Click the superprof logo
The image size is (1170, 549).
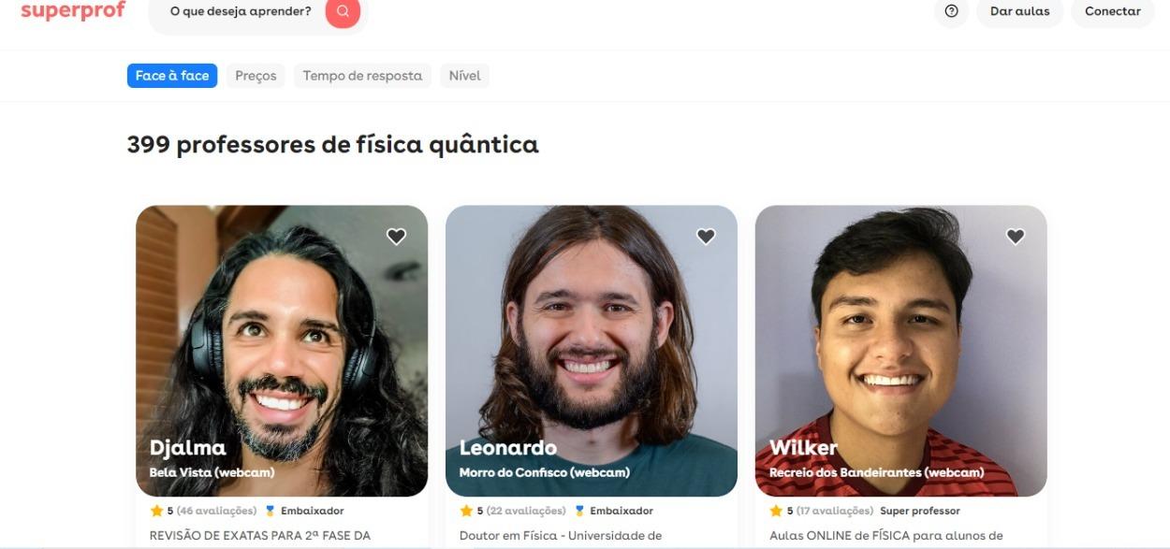tap(73, 11)
